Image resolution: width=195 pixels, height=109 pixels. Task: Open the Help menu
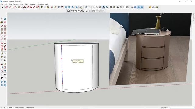(47, 4)
